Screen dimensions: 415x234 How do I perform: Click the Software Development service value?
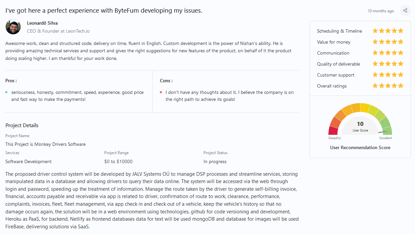[29, 161]
